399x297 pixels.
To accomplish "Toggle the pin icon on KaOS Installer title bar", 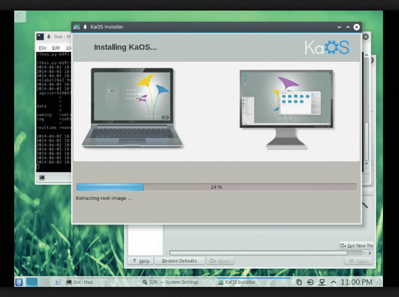I will tap(85, 27).
